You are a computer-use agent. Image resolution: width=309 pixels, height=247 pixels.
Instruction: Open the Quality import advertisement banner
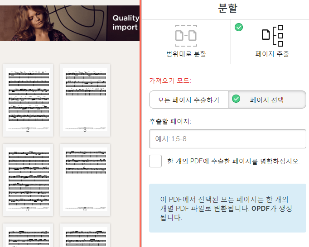point(70,23)
